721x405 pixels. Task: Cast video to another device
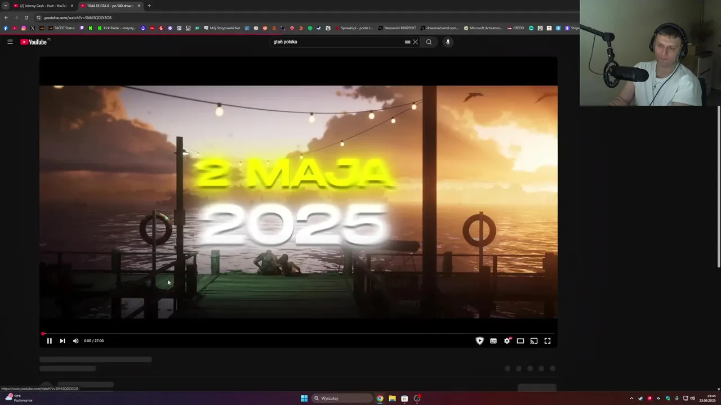coord(534,341)
